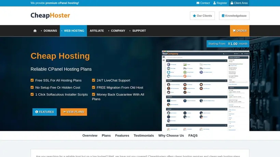Click the Cheap Hosting heading
This screenshot has height=157, width=280.
tap(60, 56)
